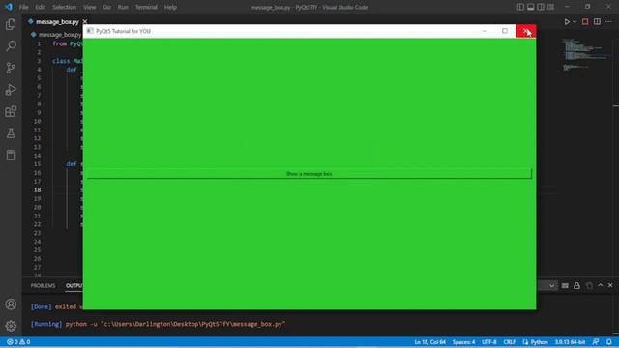Click line number 18 in editor gutter
Viewport: 619px width, 348px height.
[x=37, y=190]
